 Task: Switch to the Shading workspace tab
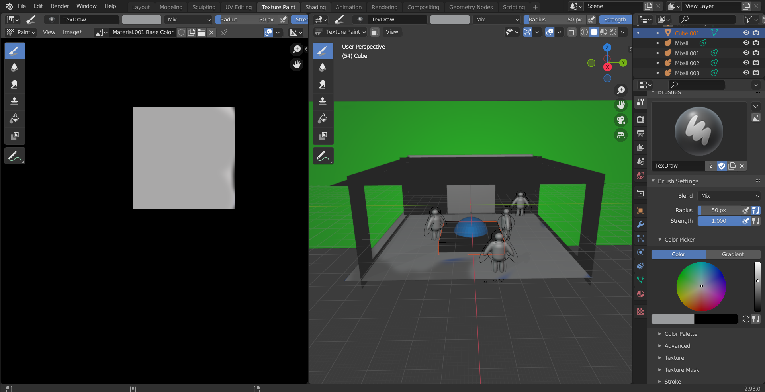tap(315, 7)
